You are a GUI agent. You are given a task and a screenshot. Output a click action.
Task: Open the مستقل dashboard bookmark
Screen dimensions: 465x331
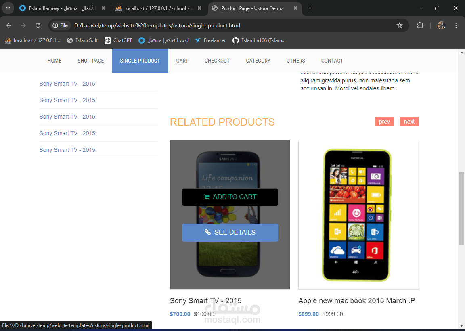click(163, 40)
